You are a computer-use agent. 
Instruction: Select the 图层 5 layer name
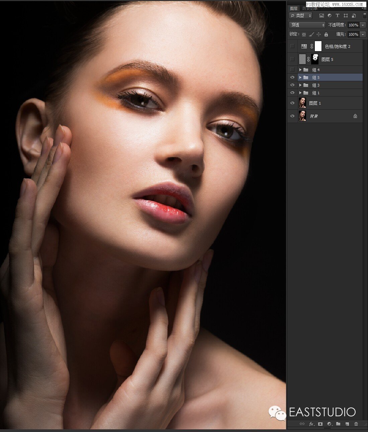(x=327, y=59)
